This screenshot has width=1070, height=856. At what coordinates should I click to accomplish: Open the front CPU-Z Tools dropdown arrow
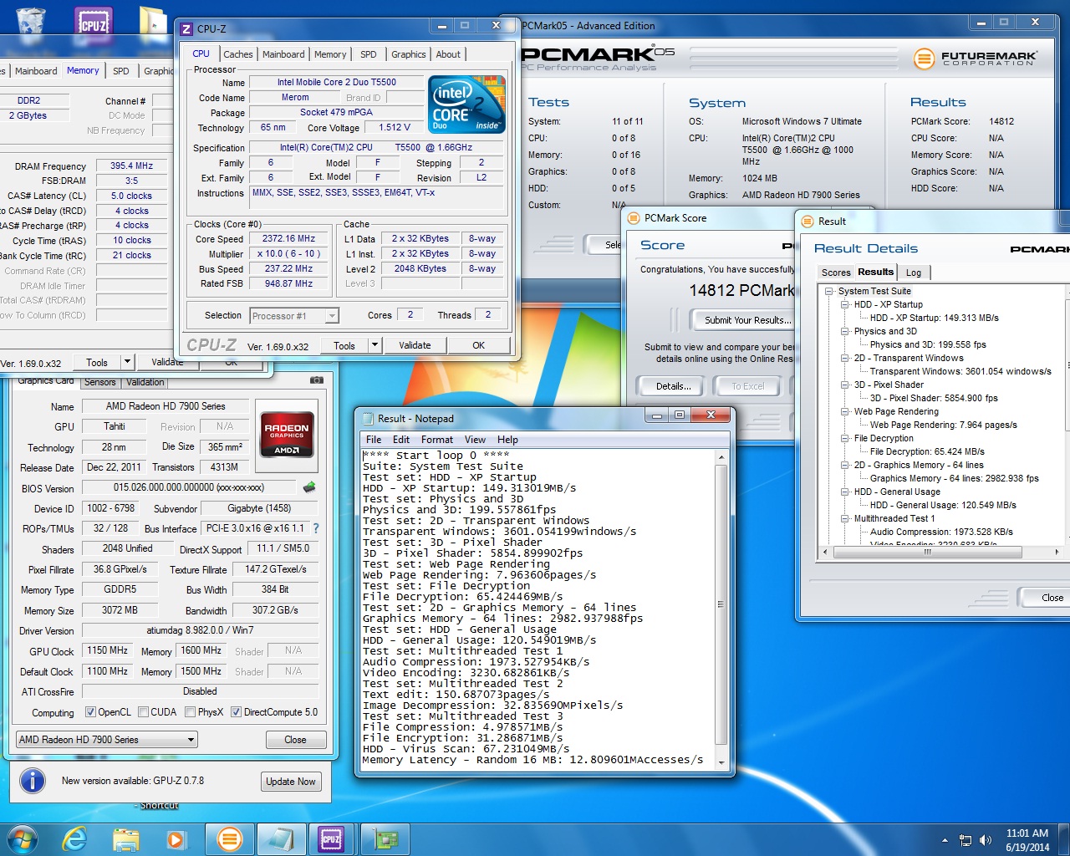tap(374, 345)
